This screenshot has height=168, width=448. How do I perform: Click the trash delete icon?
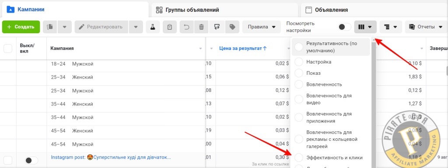201,27
